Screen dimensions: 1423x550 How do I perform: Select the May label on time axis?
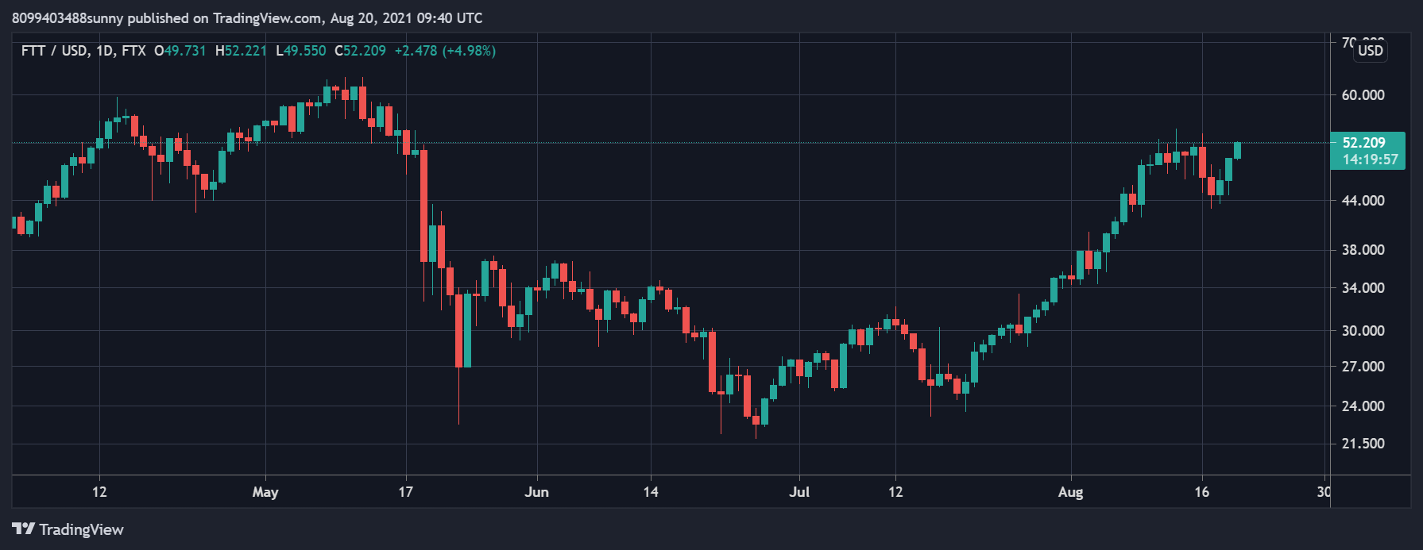point(265,492)
